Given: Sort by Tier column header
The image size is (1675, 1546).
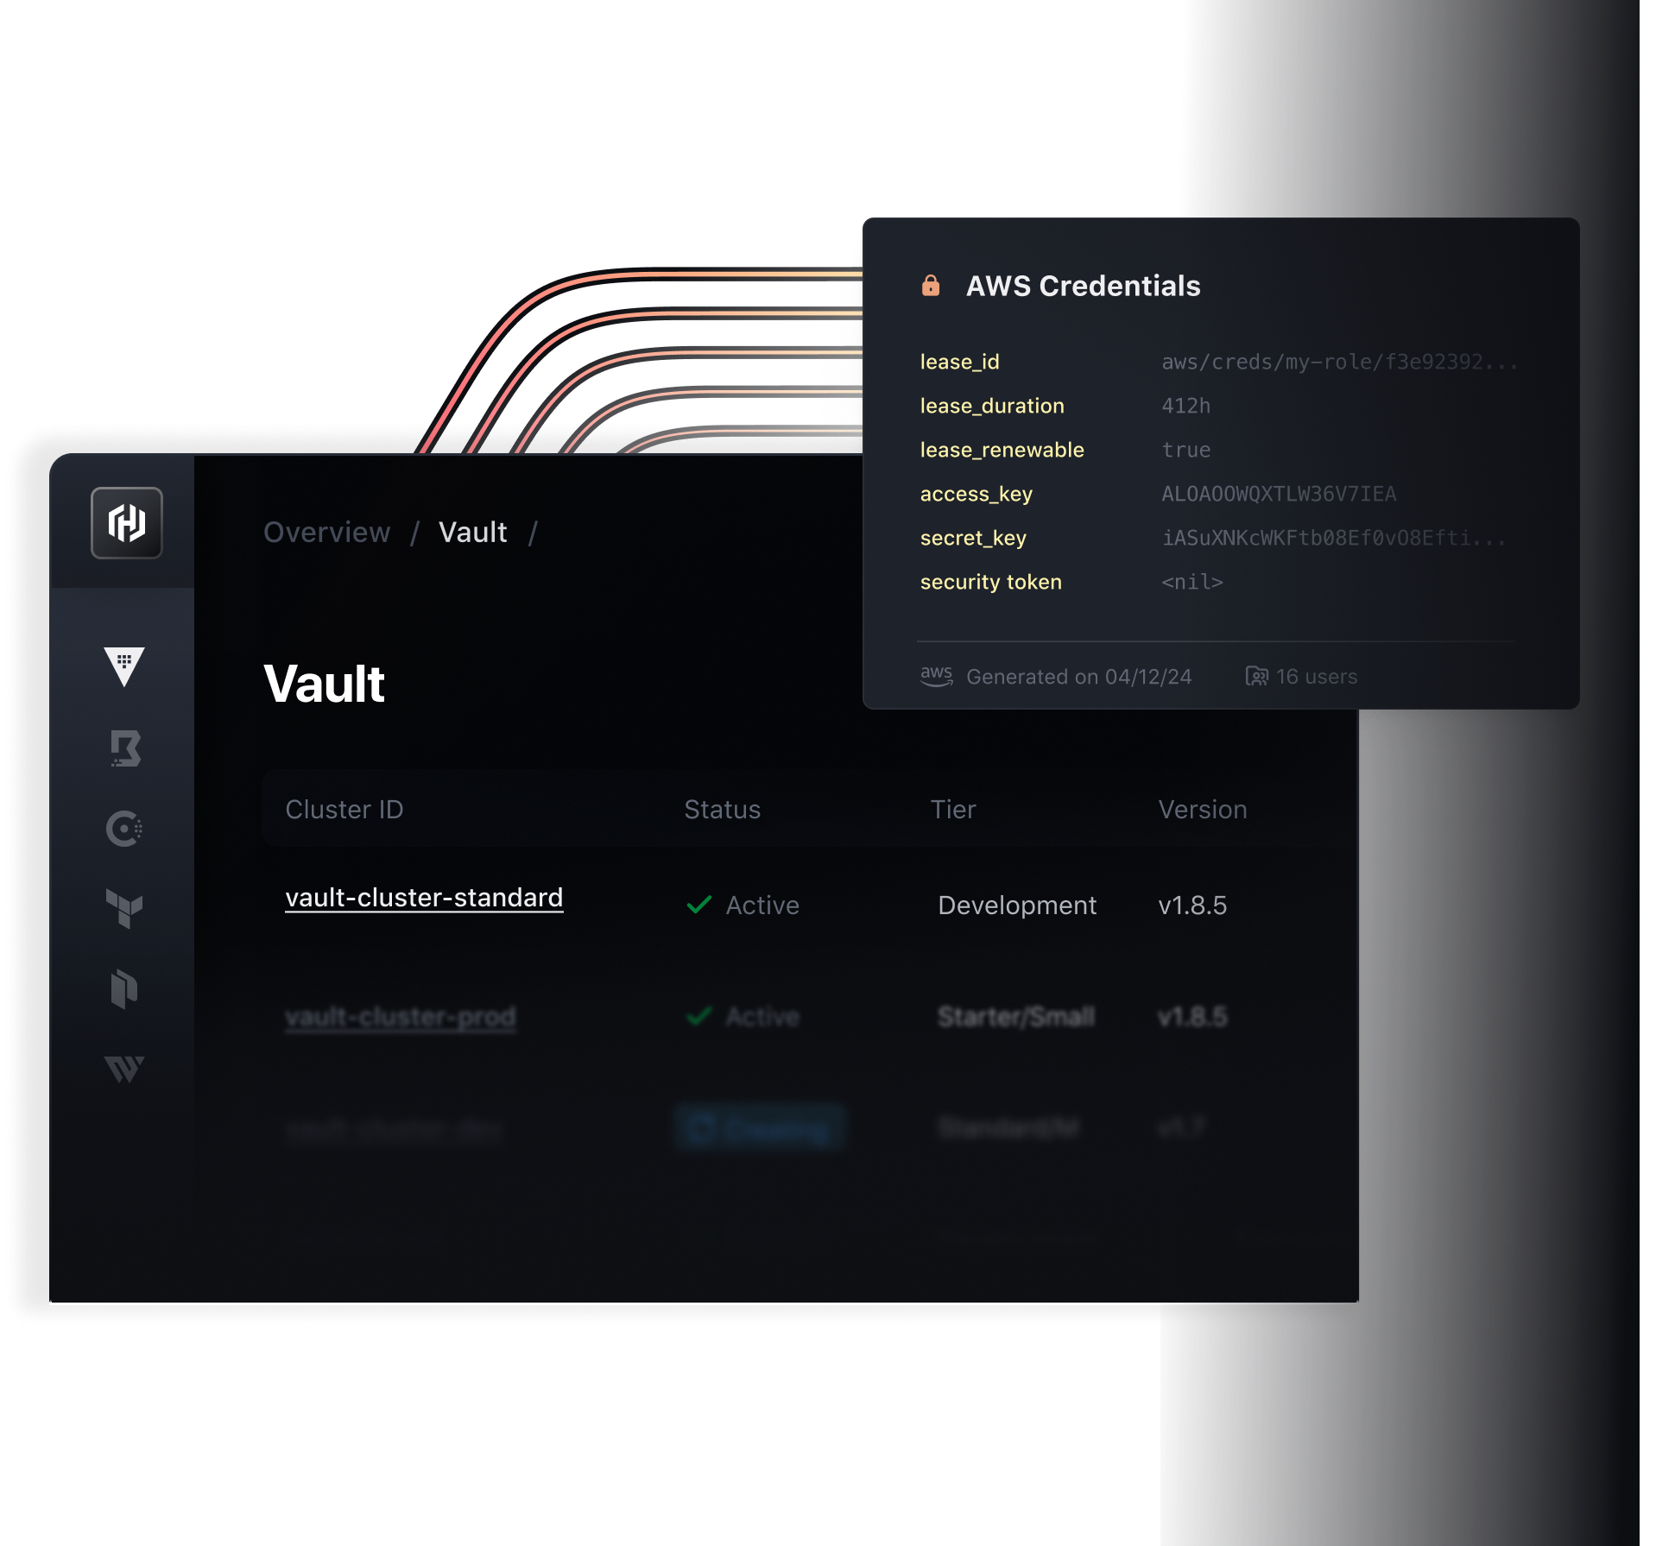Looking at the screenshot, I should coord(952,810).
